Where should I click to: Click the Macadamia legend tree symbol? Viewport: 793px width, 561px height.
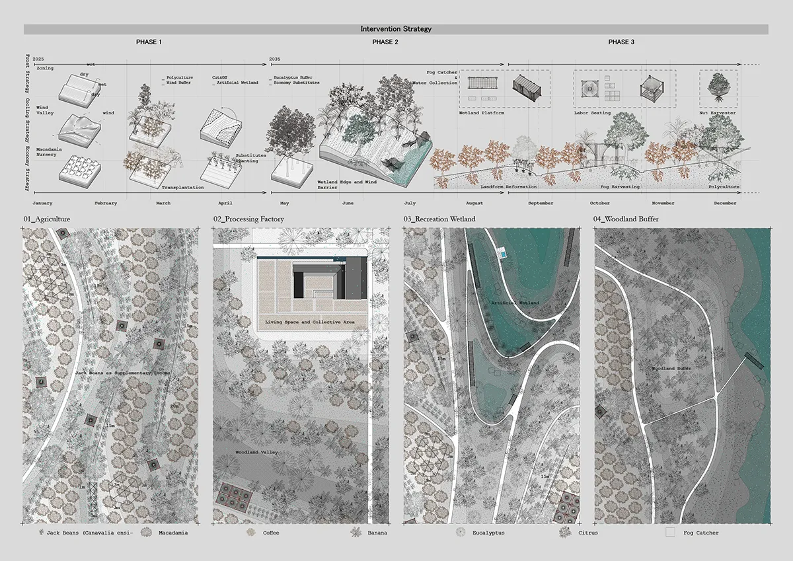point(145,532)
